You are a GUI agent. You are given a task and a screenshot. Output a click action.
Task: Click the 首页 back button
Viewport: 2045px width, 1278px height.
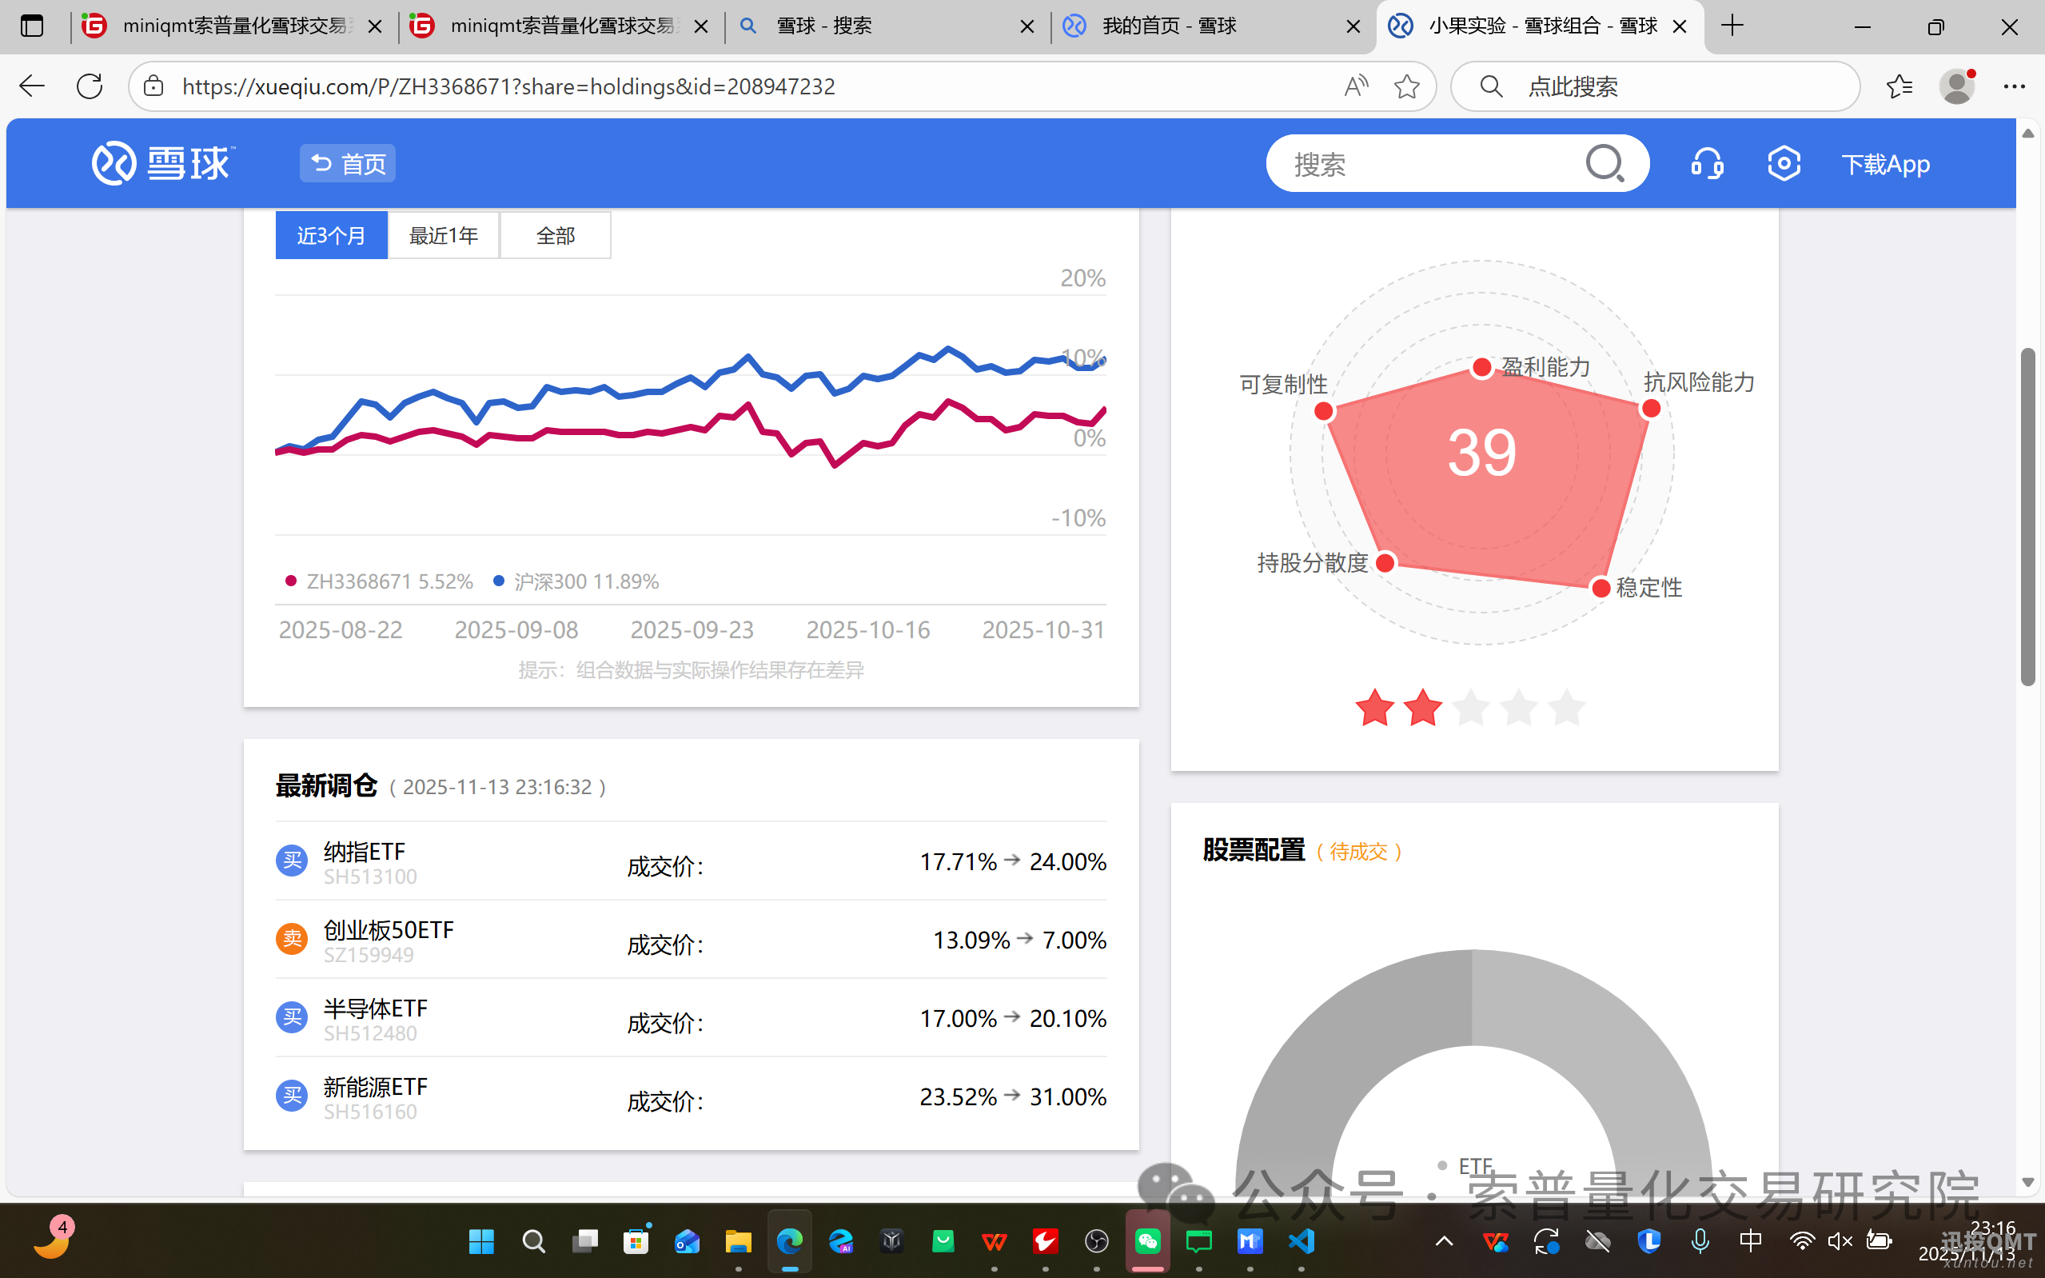tap(347, 163)
